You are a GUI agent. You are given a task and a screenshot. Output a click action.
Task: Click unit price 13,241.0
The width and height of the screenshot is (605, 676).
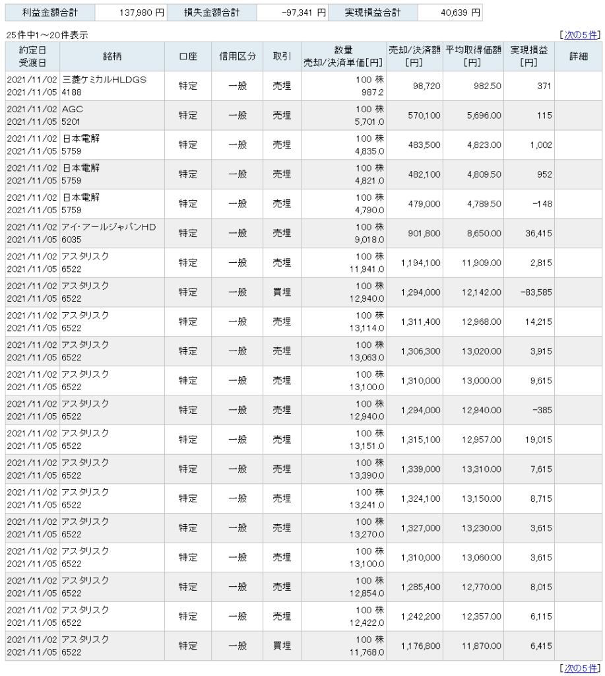367,504
